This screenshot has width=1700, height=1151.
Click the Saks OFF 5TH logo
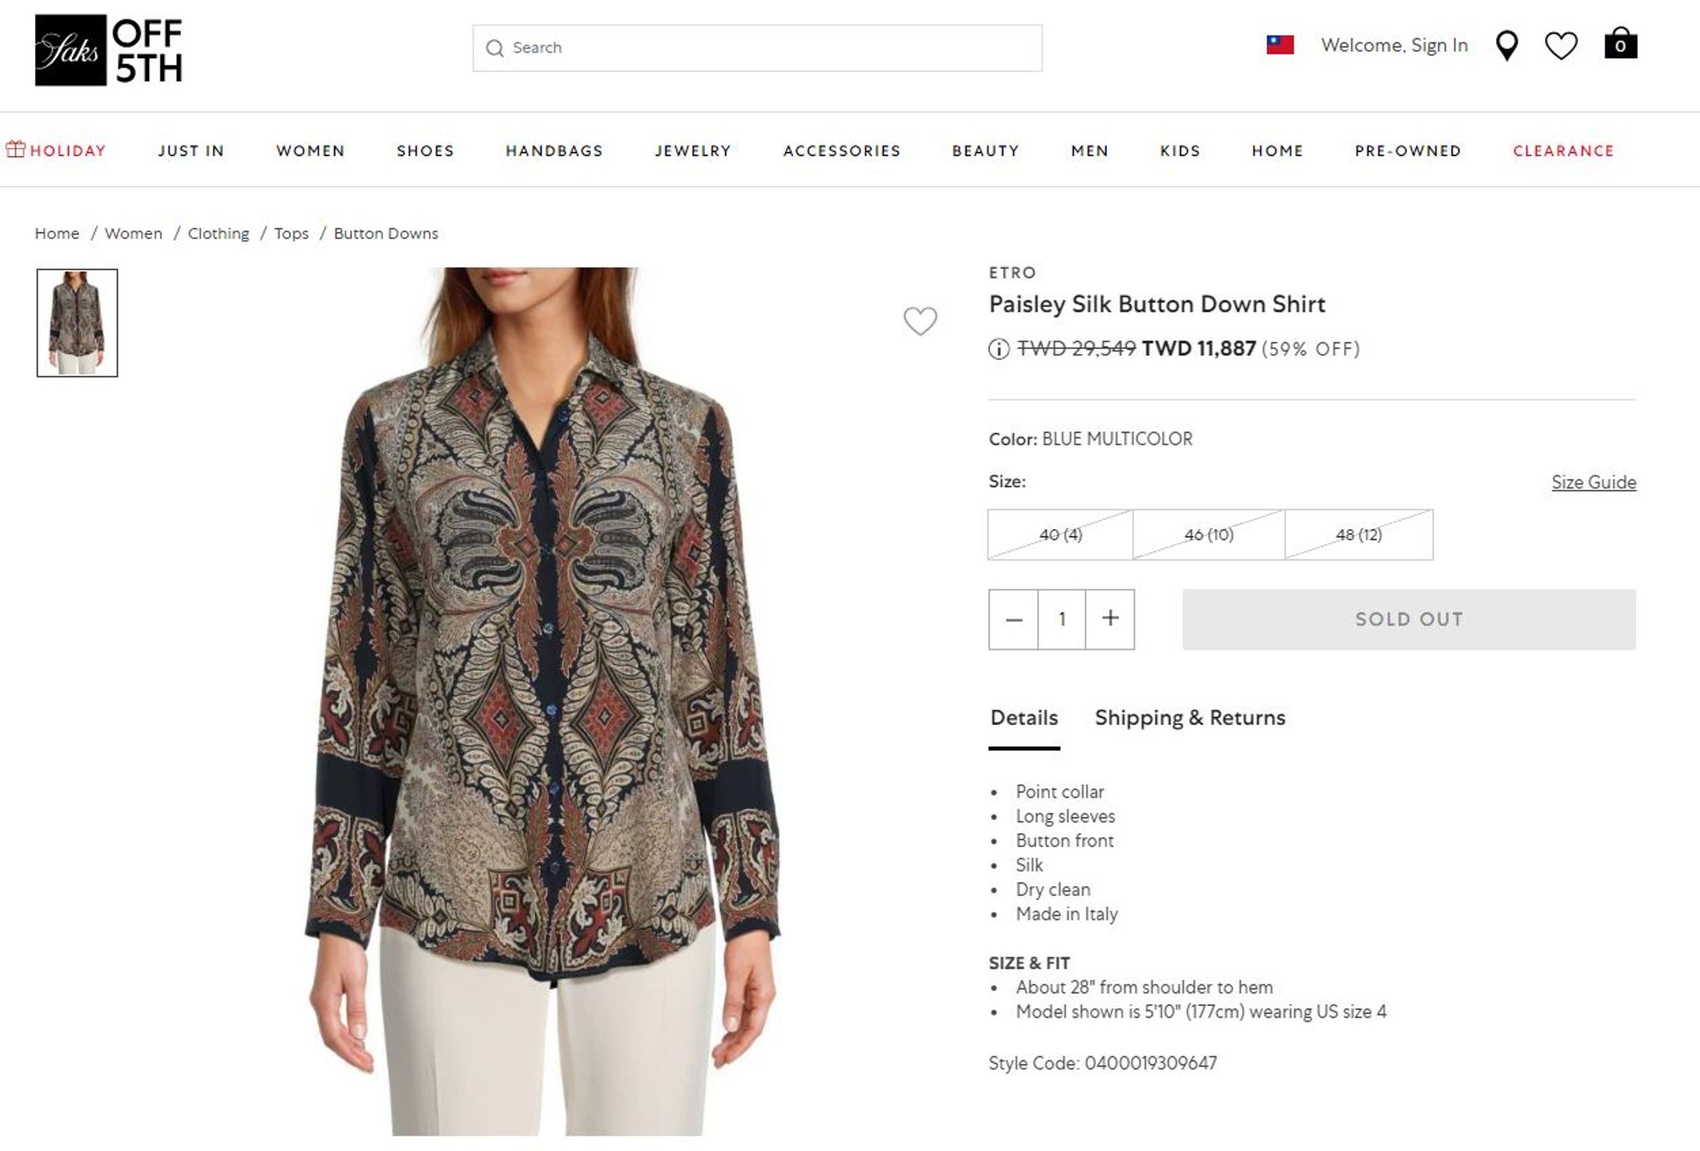pos(108,50)
